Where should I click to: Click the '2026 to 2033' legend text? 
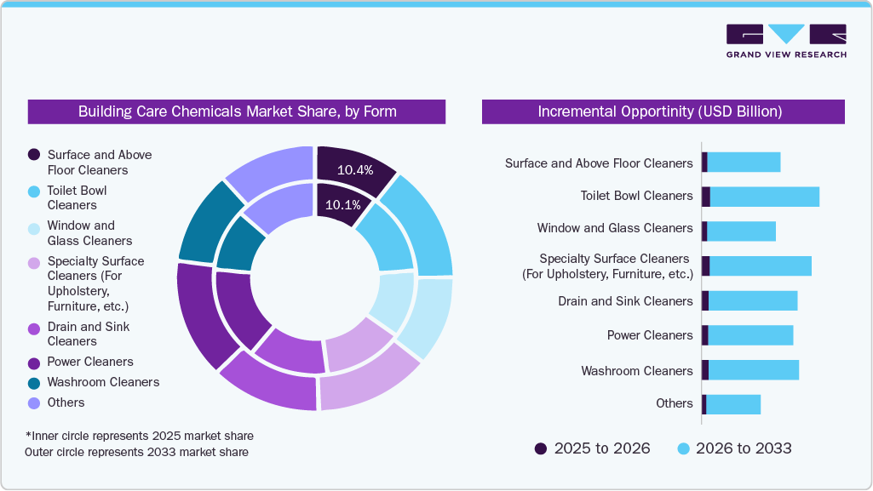[x=744, y=448]
